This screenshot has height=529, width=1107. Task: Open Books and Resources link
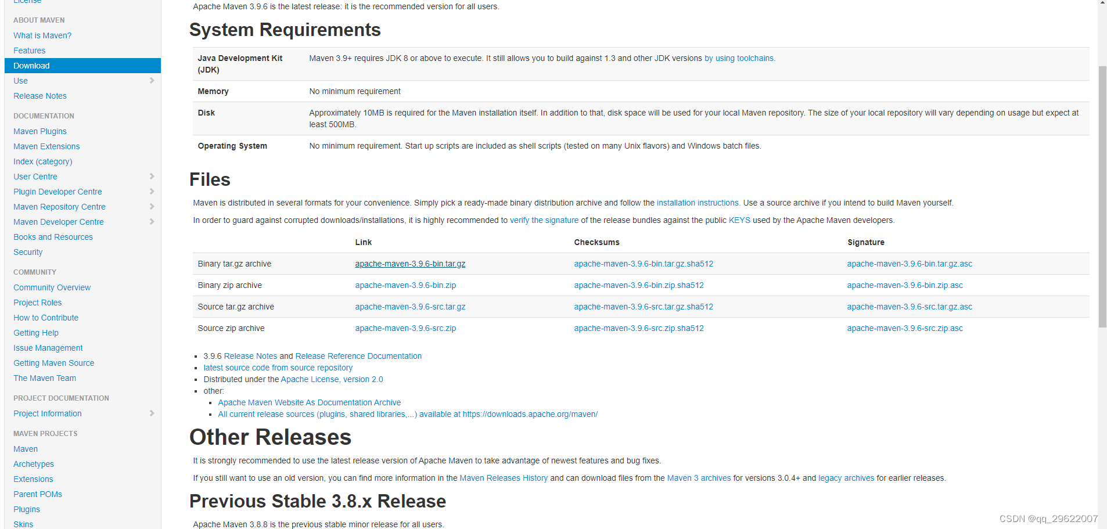coord(53,237)
